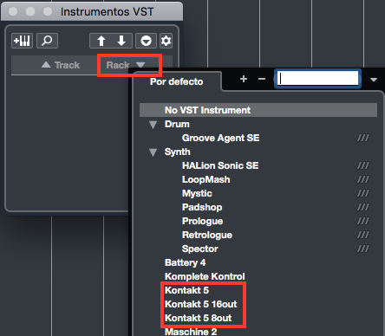The width and height of the screenshot is (385, 336).
Task: Select the Por defecto tab
Action: [176, 81]
